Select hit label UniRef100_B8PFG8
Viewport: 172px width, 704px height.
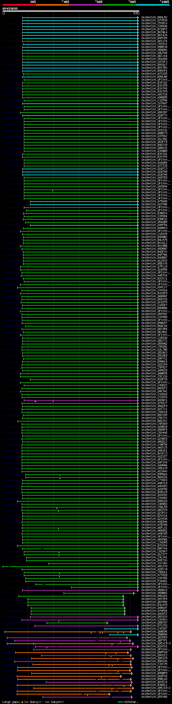154,653
